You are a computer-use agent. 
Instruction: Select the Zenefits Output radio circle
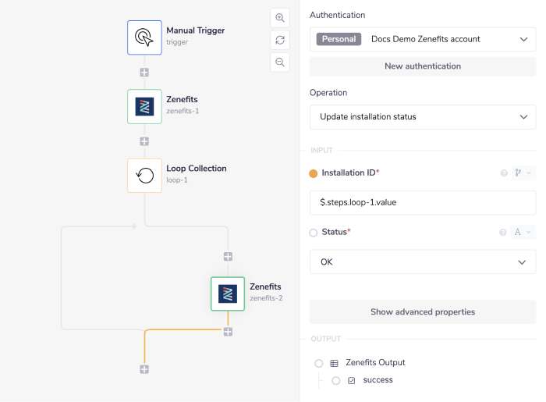[318, 363]
